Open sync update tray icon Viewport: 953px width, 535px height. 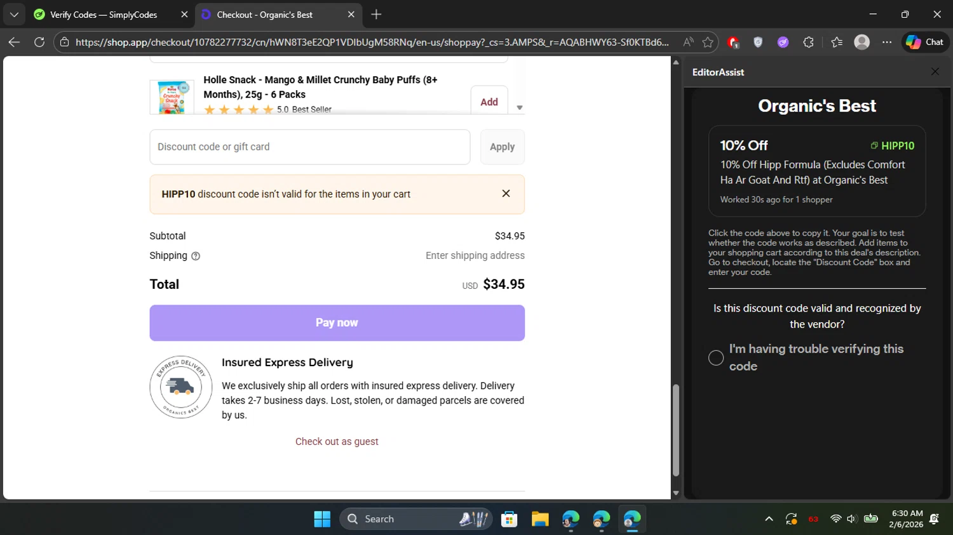(x=791, y=519)
